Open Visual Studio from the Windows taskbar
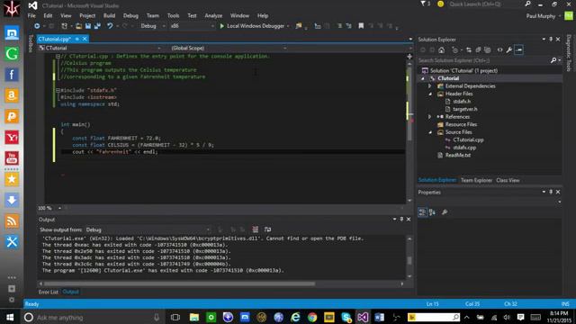 (x=363, y=317)
